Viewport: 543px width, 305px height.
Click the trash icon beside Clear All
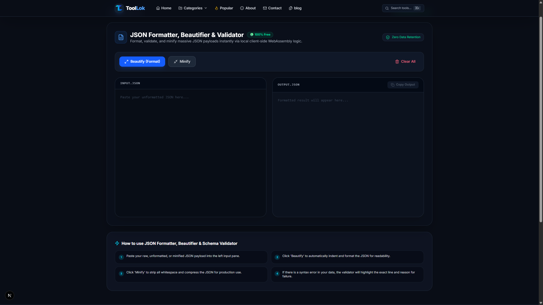pyautogui.click(x=397, y=62)
